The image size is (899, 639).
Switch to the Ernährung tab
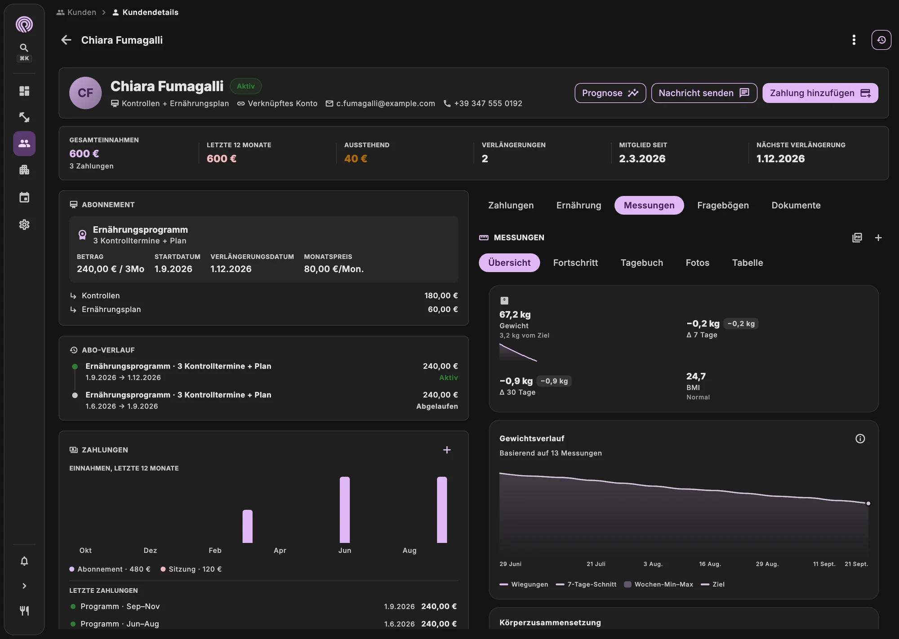[579, 205]
